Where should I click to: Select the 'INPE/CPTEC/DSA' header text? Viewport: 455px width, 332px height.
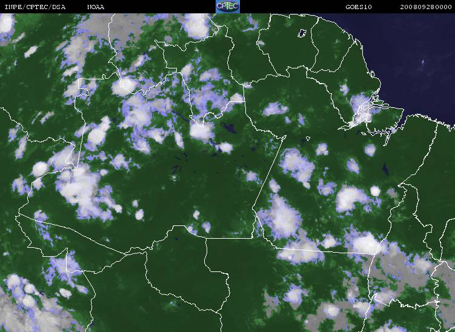point(35,7)
